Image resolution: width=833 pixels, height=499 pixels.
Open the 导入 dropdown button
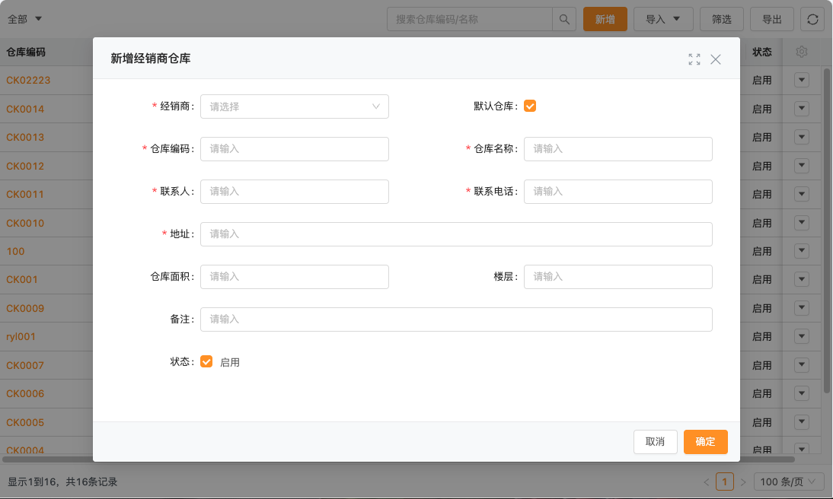[x=662, y=19]
